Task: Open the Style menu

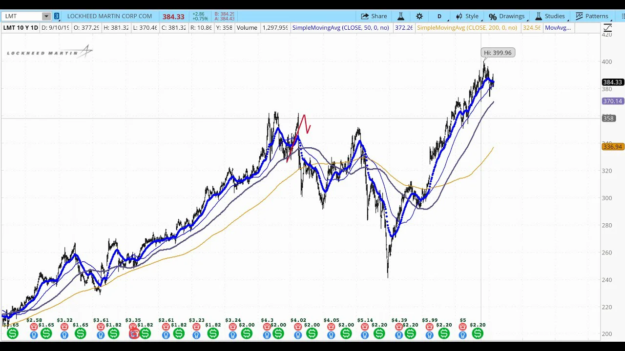Action: tap(467, 16)
